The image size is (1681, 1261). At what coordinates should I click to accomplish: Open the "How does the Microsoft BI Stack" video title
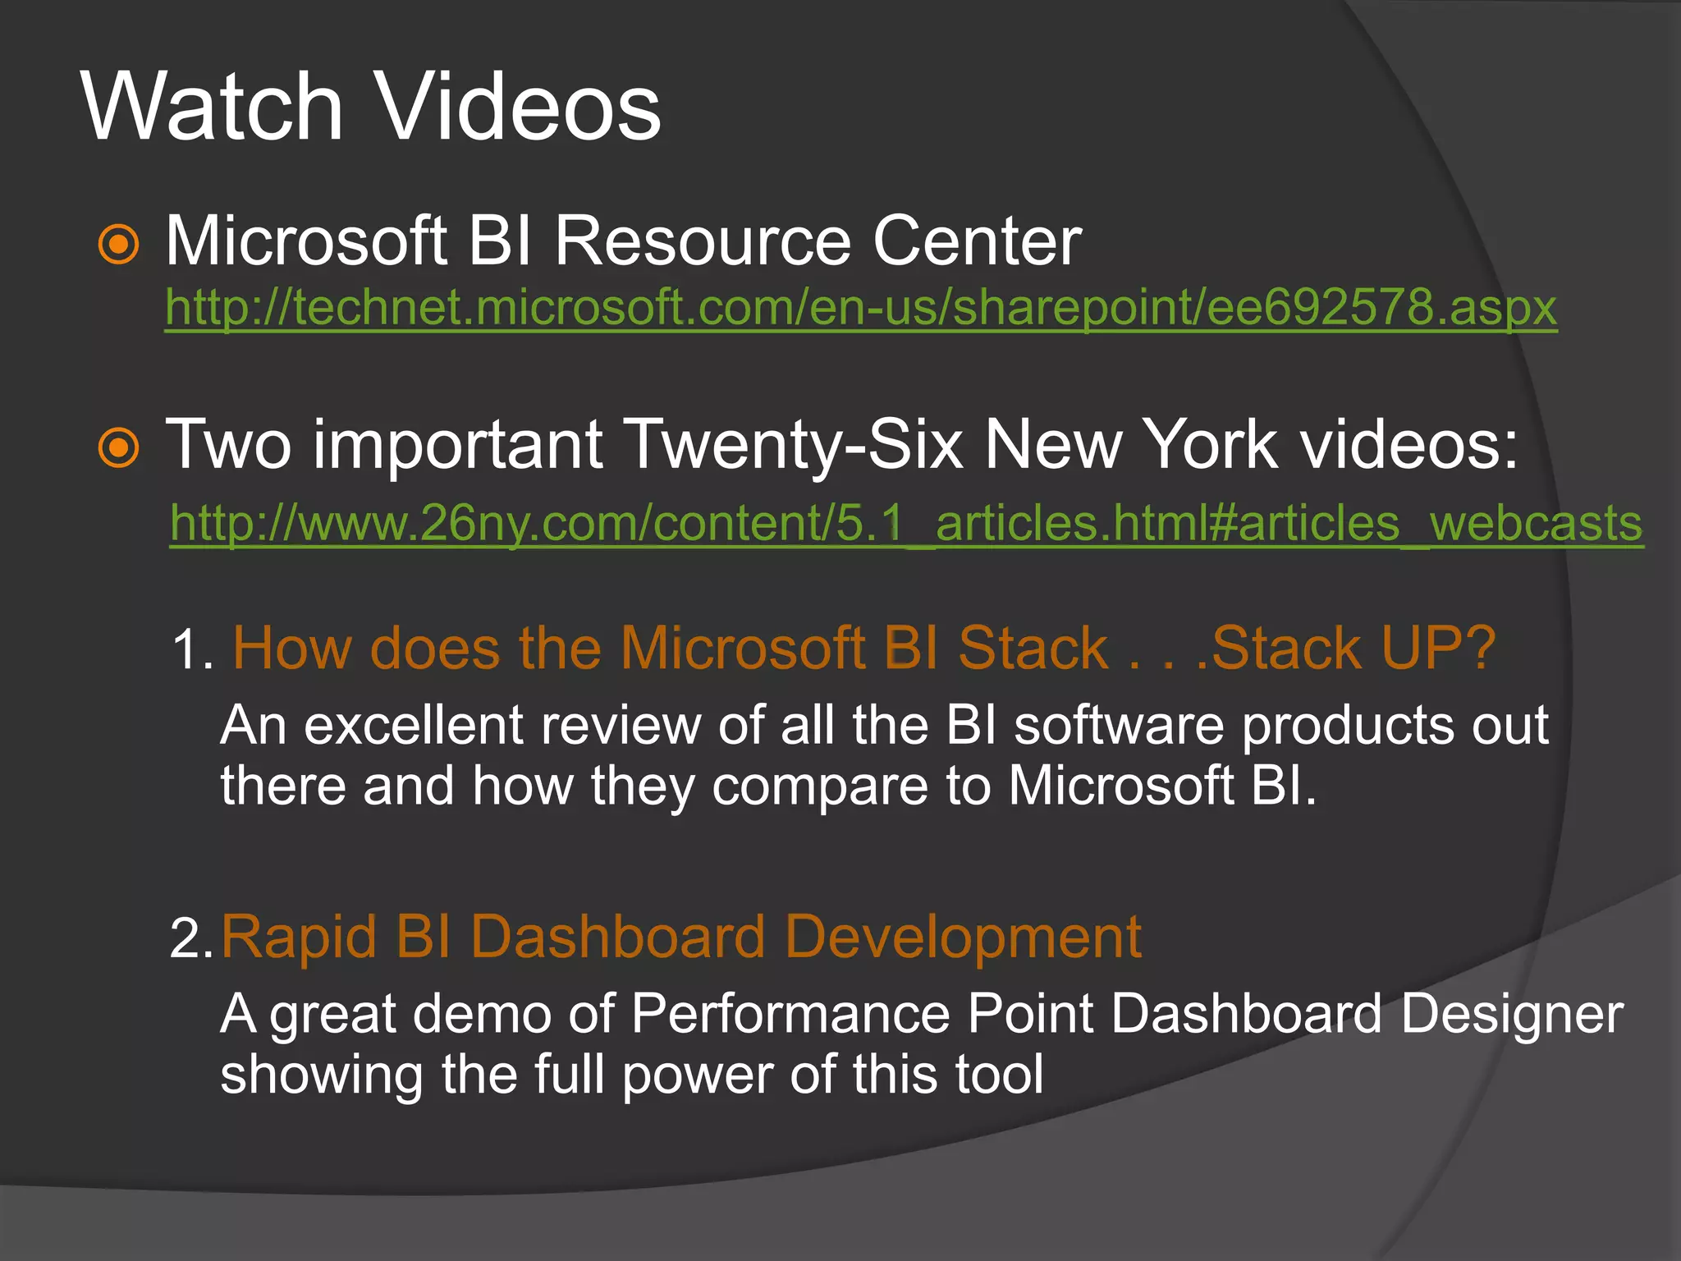click(x=863, y=649)
